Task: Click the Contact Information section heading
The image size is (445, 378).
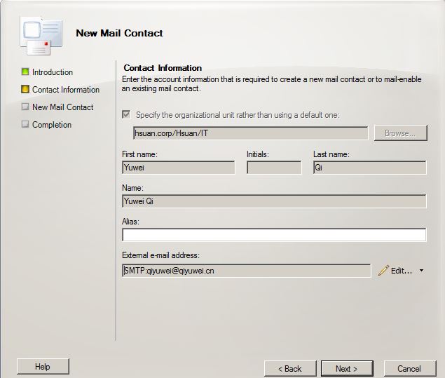Action: click(x=163, y=68)
